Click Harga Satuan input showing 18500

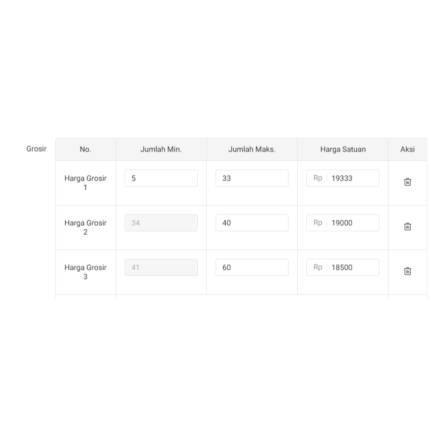(x=352, y=268)
